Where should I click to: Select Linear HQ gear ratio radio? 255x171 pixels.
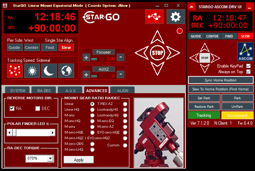92,110
